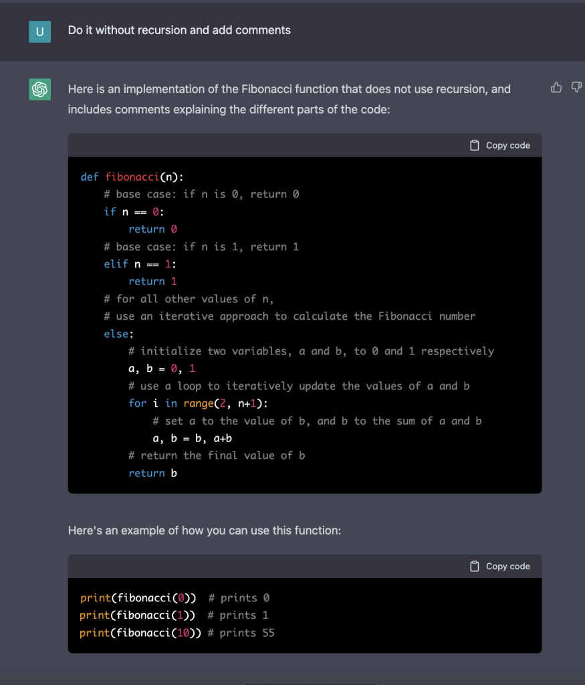Click the 'a, b = 0, 1' initialization line
The width and height of the screenshot is (585, 685).
(x=162, y=369)
